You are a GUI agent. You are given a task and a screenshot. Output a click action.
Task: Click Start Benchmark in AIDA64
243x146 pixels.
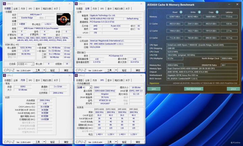194,89
